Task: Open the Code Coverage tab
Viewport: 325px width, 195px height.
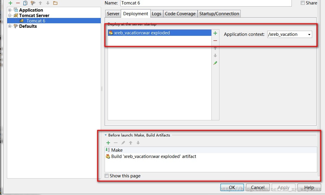Action: coord(180,14)
